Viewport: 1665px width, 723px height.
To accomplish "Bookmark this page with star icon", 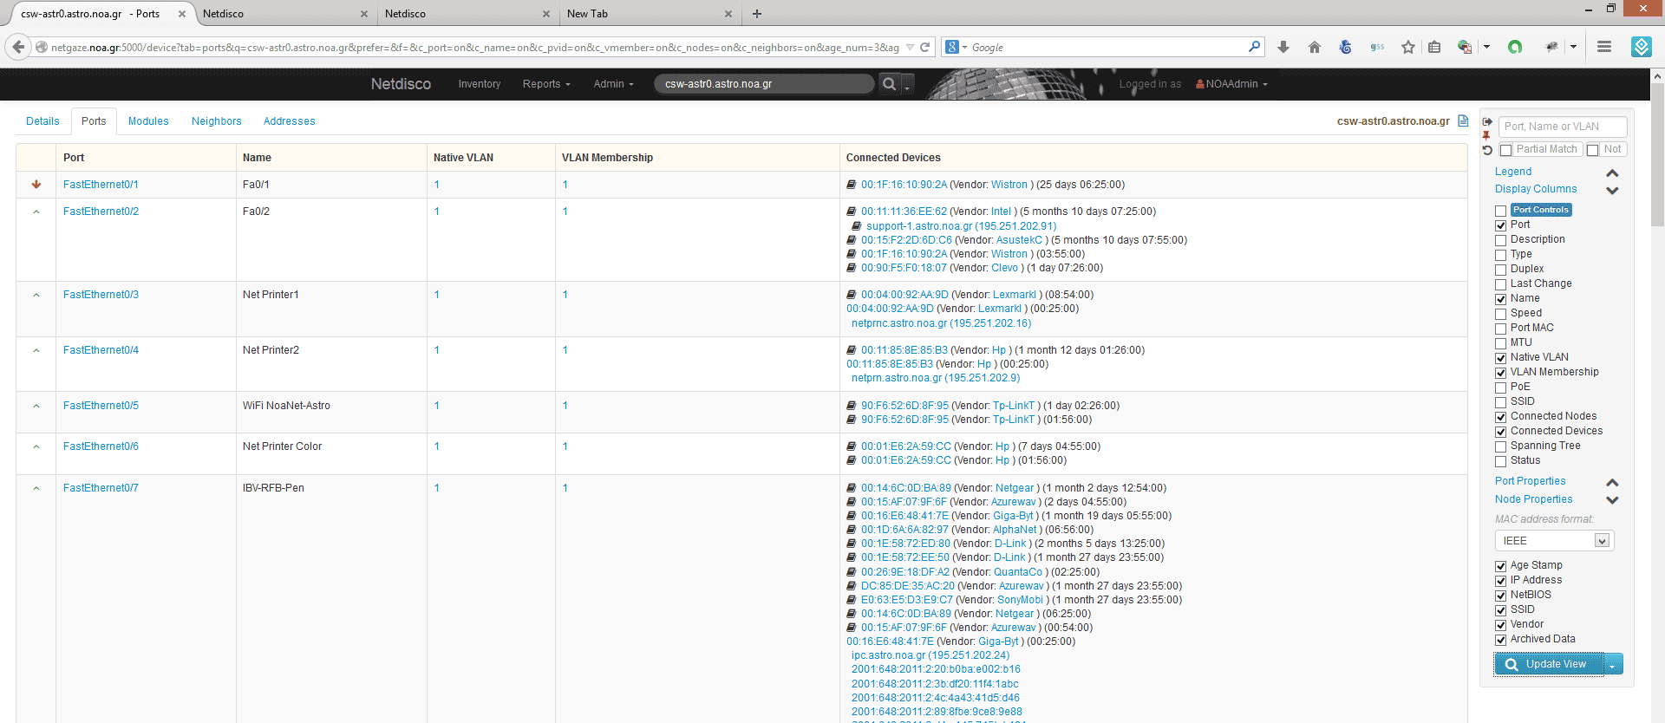I will tap(1408, 47).
